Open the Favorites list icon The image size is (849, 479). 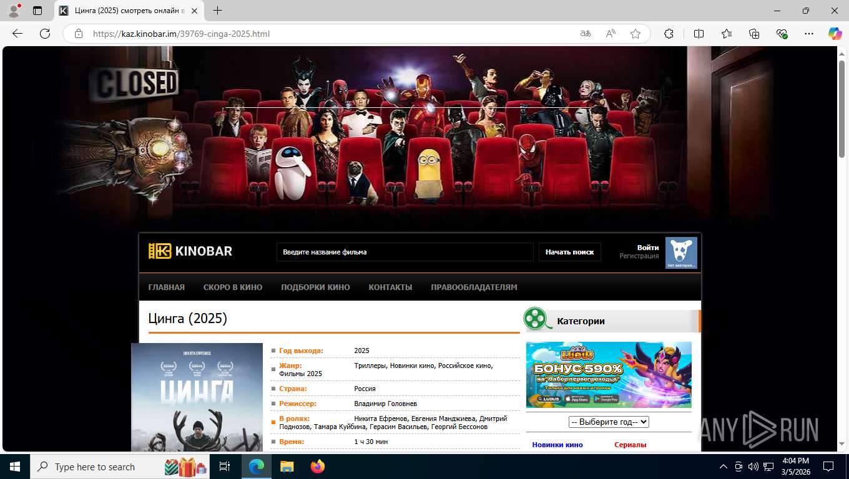point(727,34)
